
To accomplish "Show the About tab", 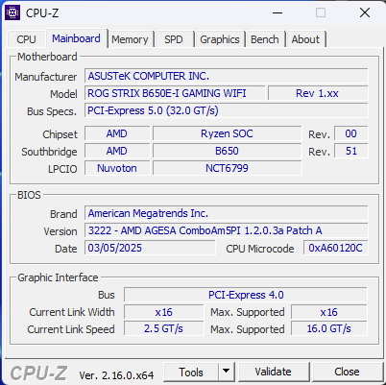I will [305, 39].
